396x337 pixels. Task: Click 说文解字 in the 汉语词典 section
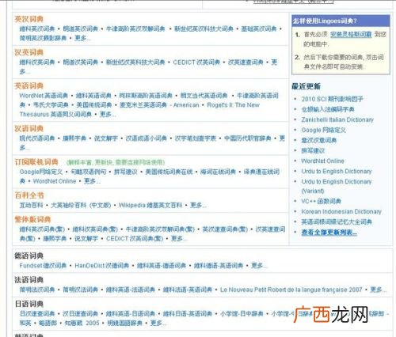(x=106, y=138)
